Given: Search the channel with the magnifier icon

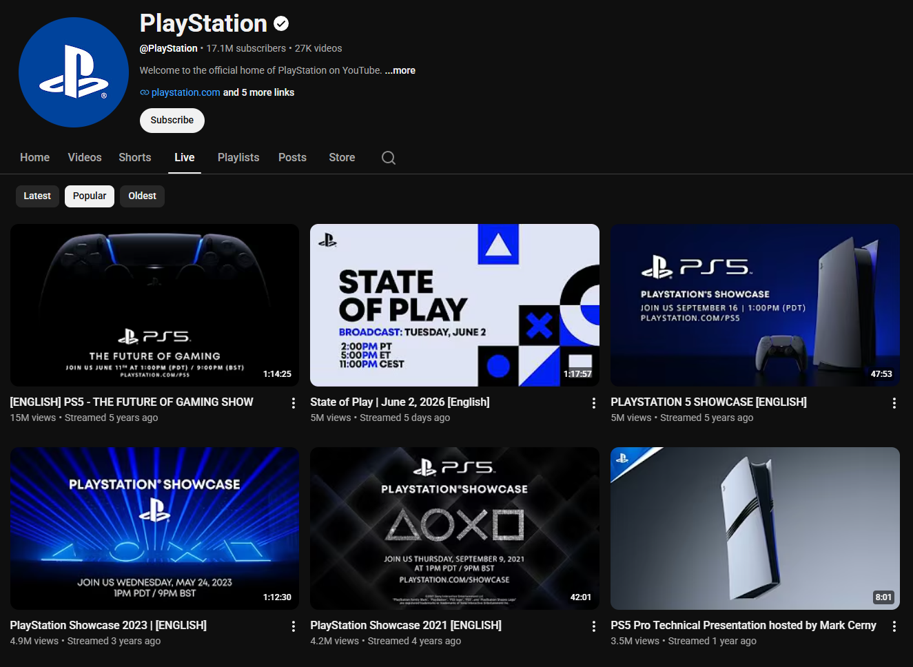Looking at the screenshot, I should point(389,158).
